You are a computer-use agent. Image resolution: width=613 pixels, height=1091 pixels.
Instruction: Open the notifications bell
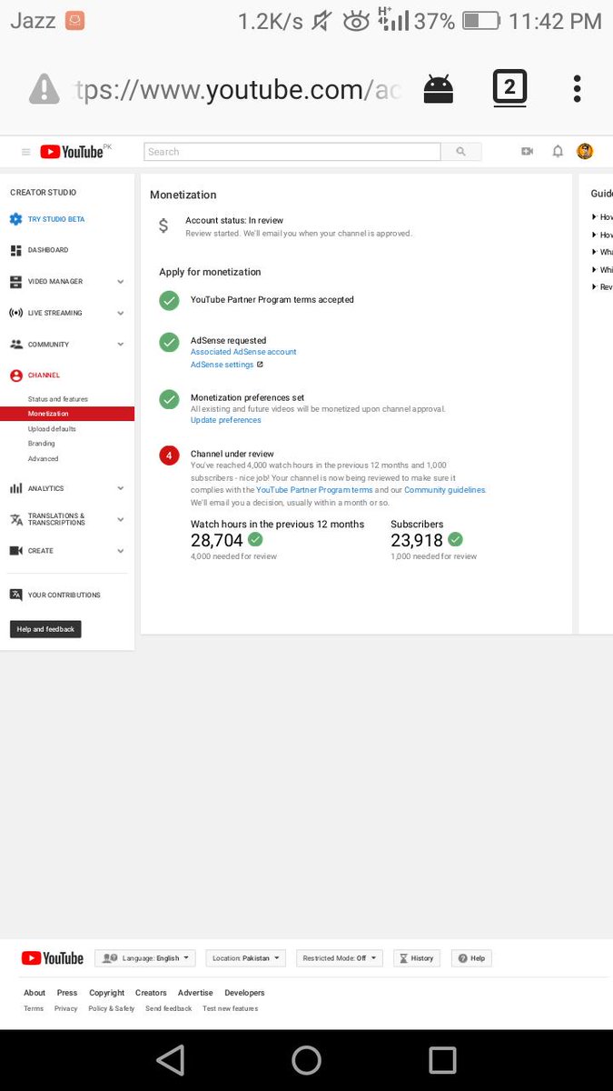(558, 152)
